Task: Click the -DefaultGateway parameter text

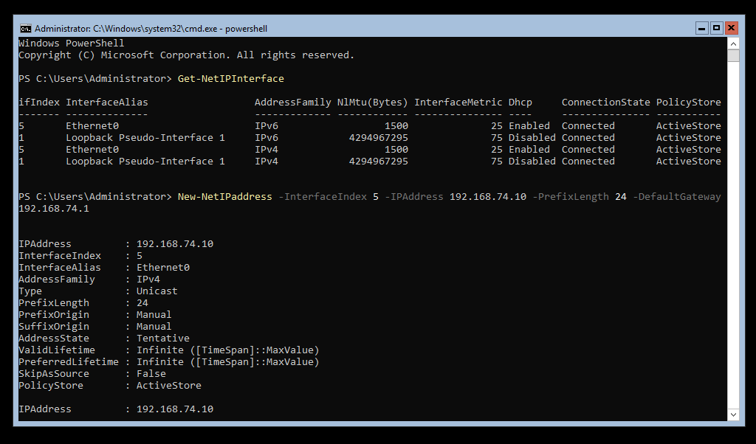Action: point(676,197)
